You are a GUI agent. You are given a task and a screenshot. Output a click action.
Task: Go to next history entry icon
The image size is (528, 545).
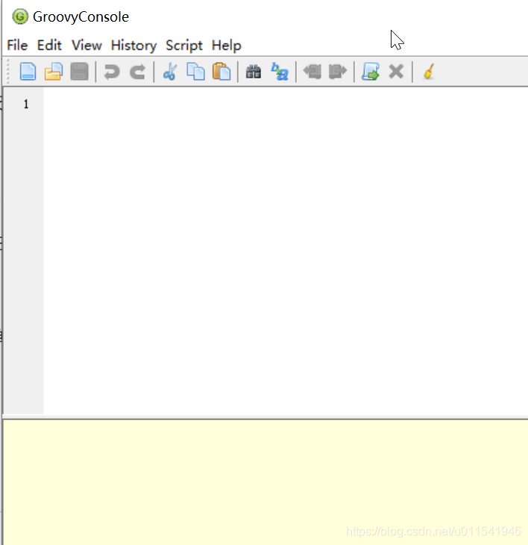[x=337, y=72]
